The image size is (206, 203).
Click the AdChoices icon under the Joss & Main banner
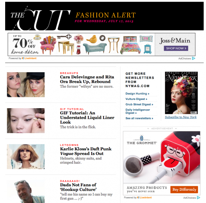click(194, 58)
